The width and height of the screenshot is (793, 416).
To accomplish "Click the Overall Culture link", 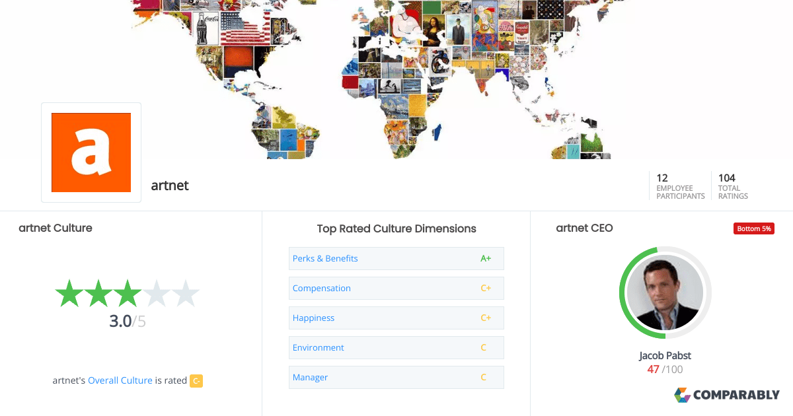I will tap(120, 380).
